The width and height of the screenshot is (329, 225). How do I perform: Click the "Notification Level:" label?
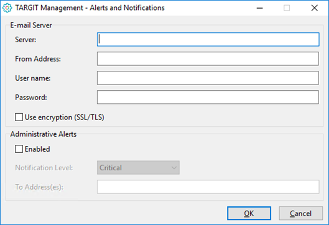44,168
